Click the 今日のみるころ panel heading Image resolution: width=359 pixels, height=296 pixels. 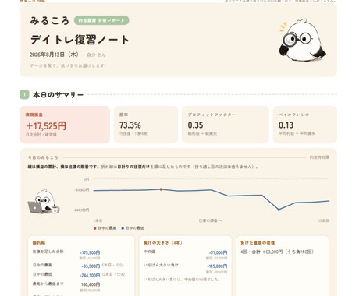43,157
